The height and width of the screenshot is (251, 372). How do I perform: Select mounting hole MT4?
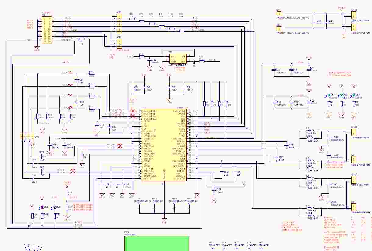189,204
